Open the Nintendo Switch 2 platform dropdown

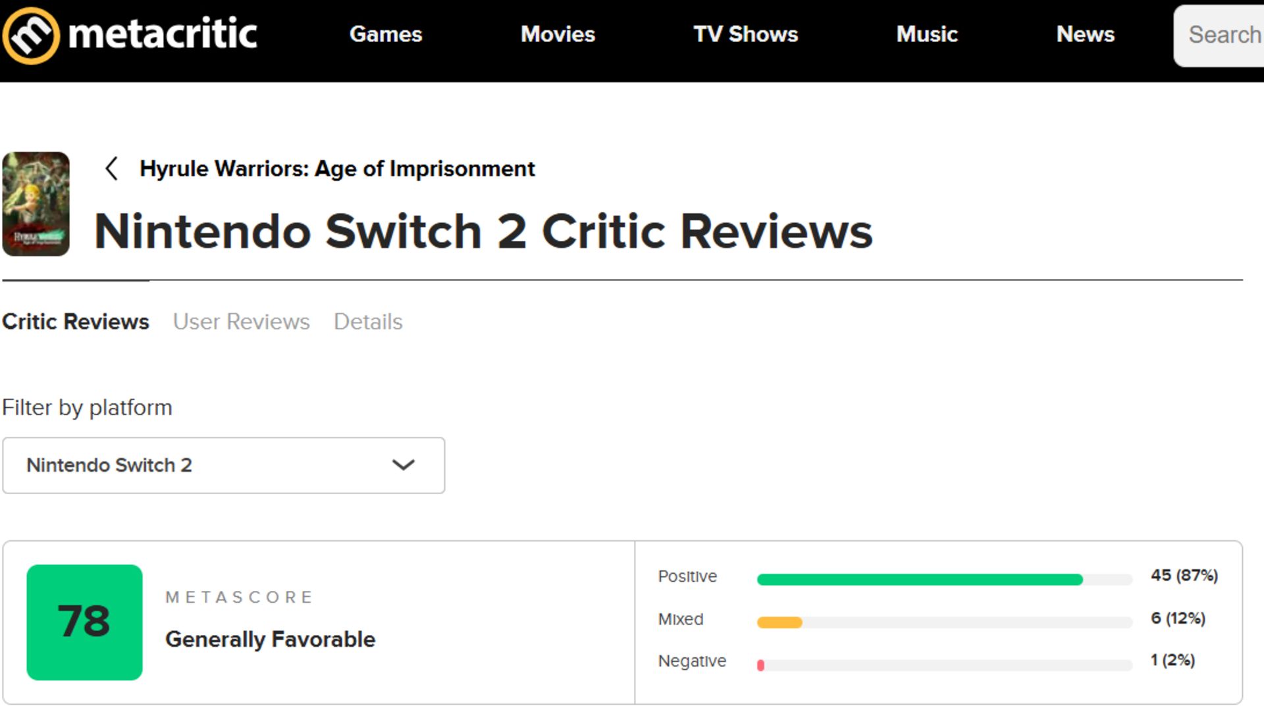[224, 465]
